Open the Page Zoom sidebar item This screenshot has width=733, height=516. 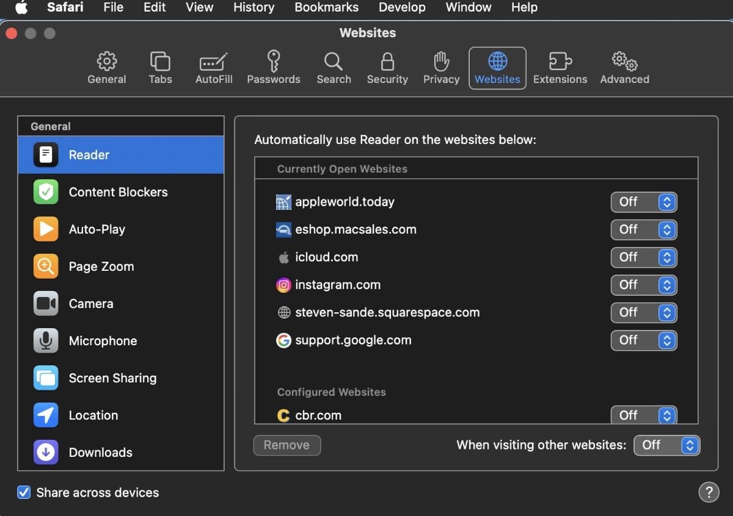click(101, 267)
